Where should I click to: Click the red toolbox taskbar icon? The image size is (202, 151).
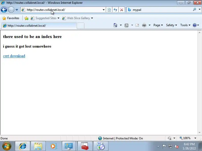tap(85, 146)
